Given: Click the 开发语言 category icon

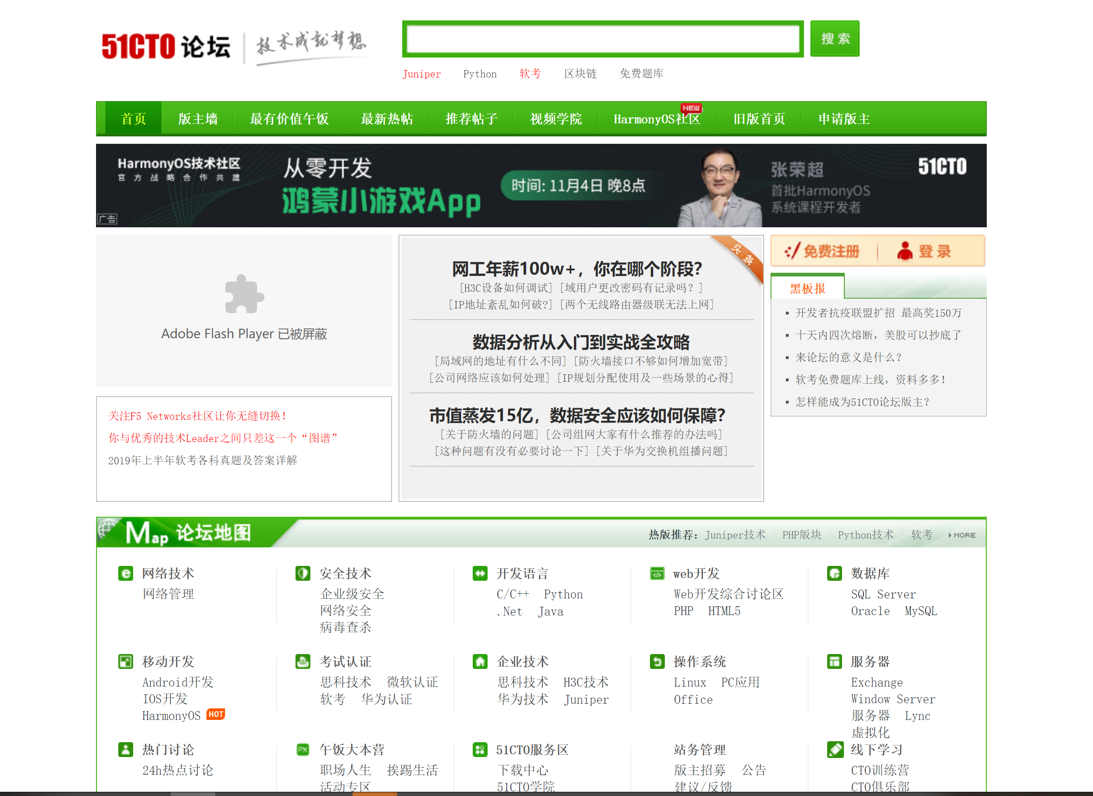Looking at the screenshot, I should (480, 573).
